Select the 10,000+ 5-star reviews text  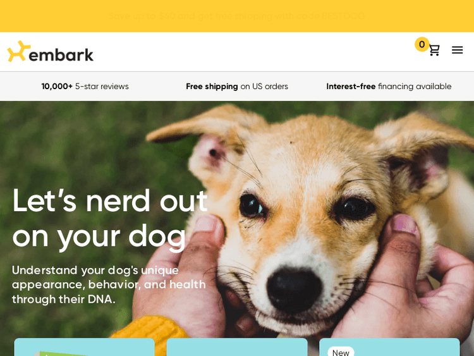pos(85,87)
